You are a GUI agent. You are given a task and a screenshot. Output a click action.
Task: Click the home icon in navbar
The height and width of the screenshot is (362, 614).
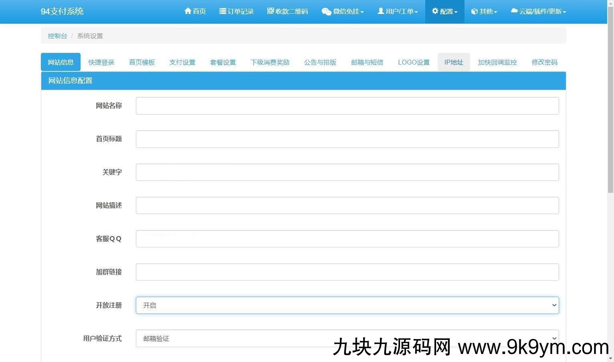click(188, 11)
